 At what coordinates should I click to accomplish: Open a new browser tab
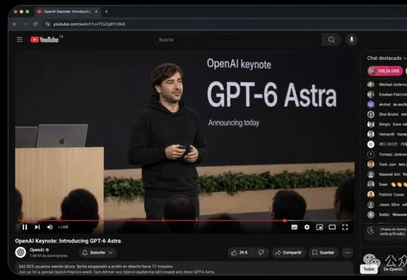coord(106,11)
